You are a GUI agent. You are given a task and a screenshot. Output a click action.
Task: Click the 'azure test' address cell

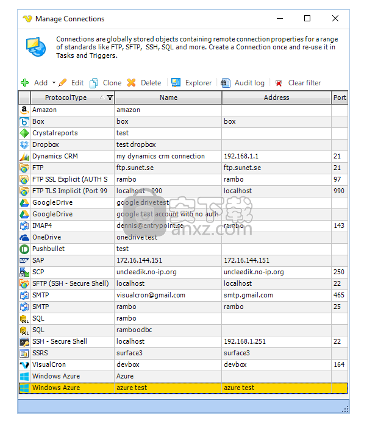[277, 388]
